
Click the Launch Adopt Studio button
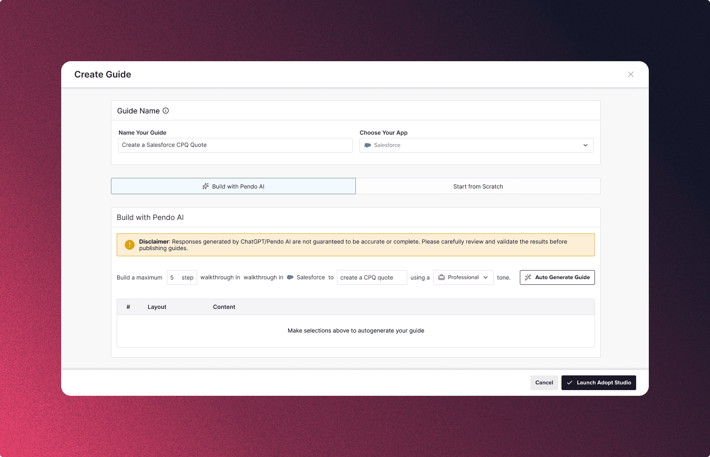599,383
